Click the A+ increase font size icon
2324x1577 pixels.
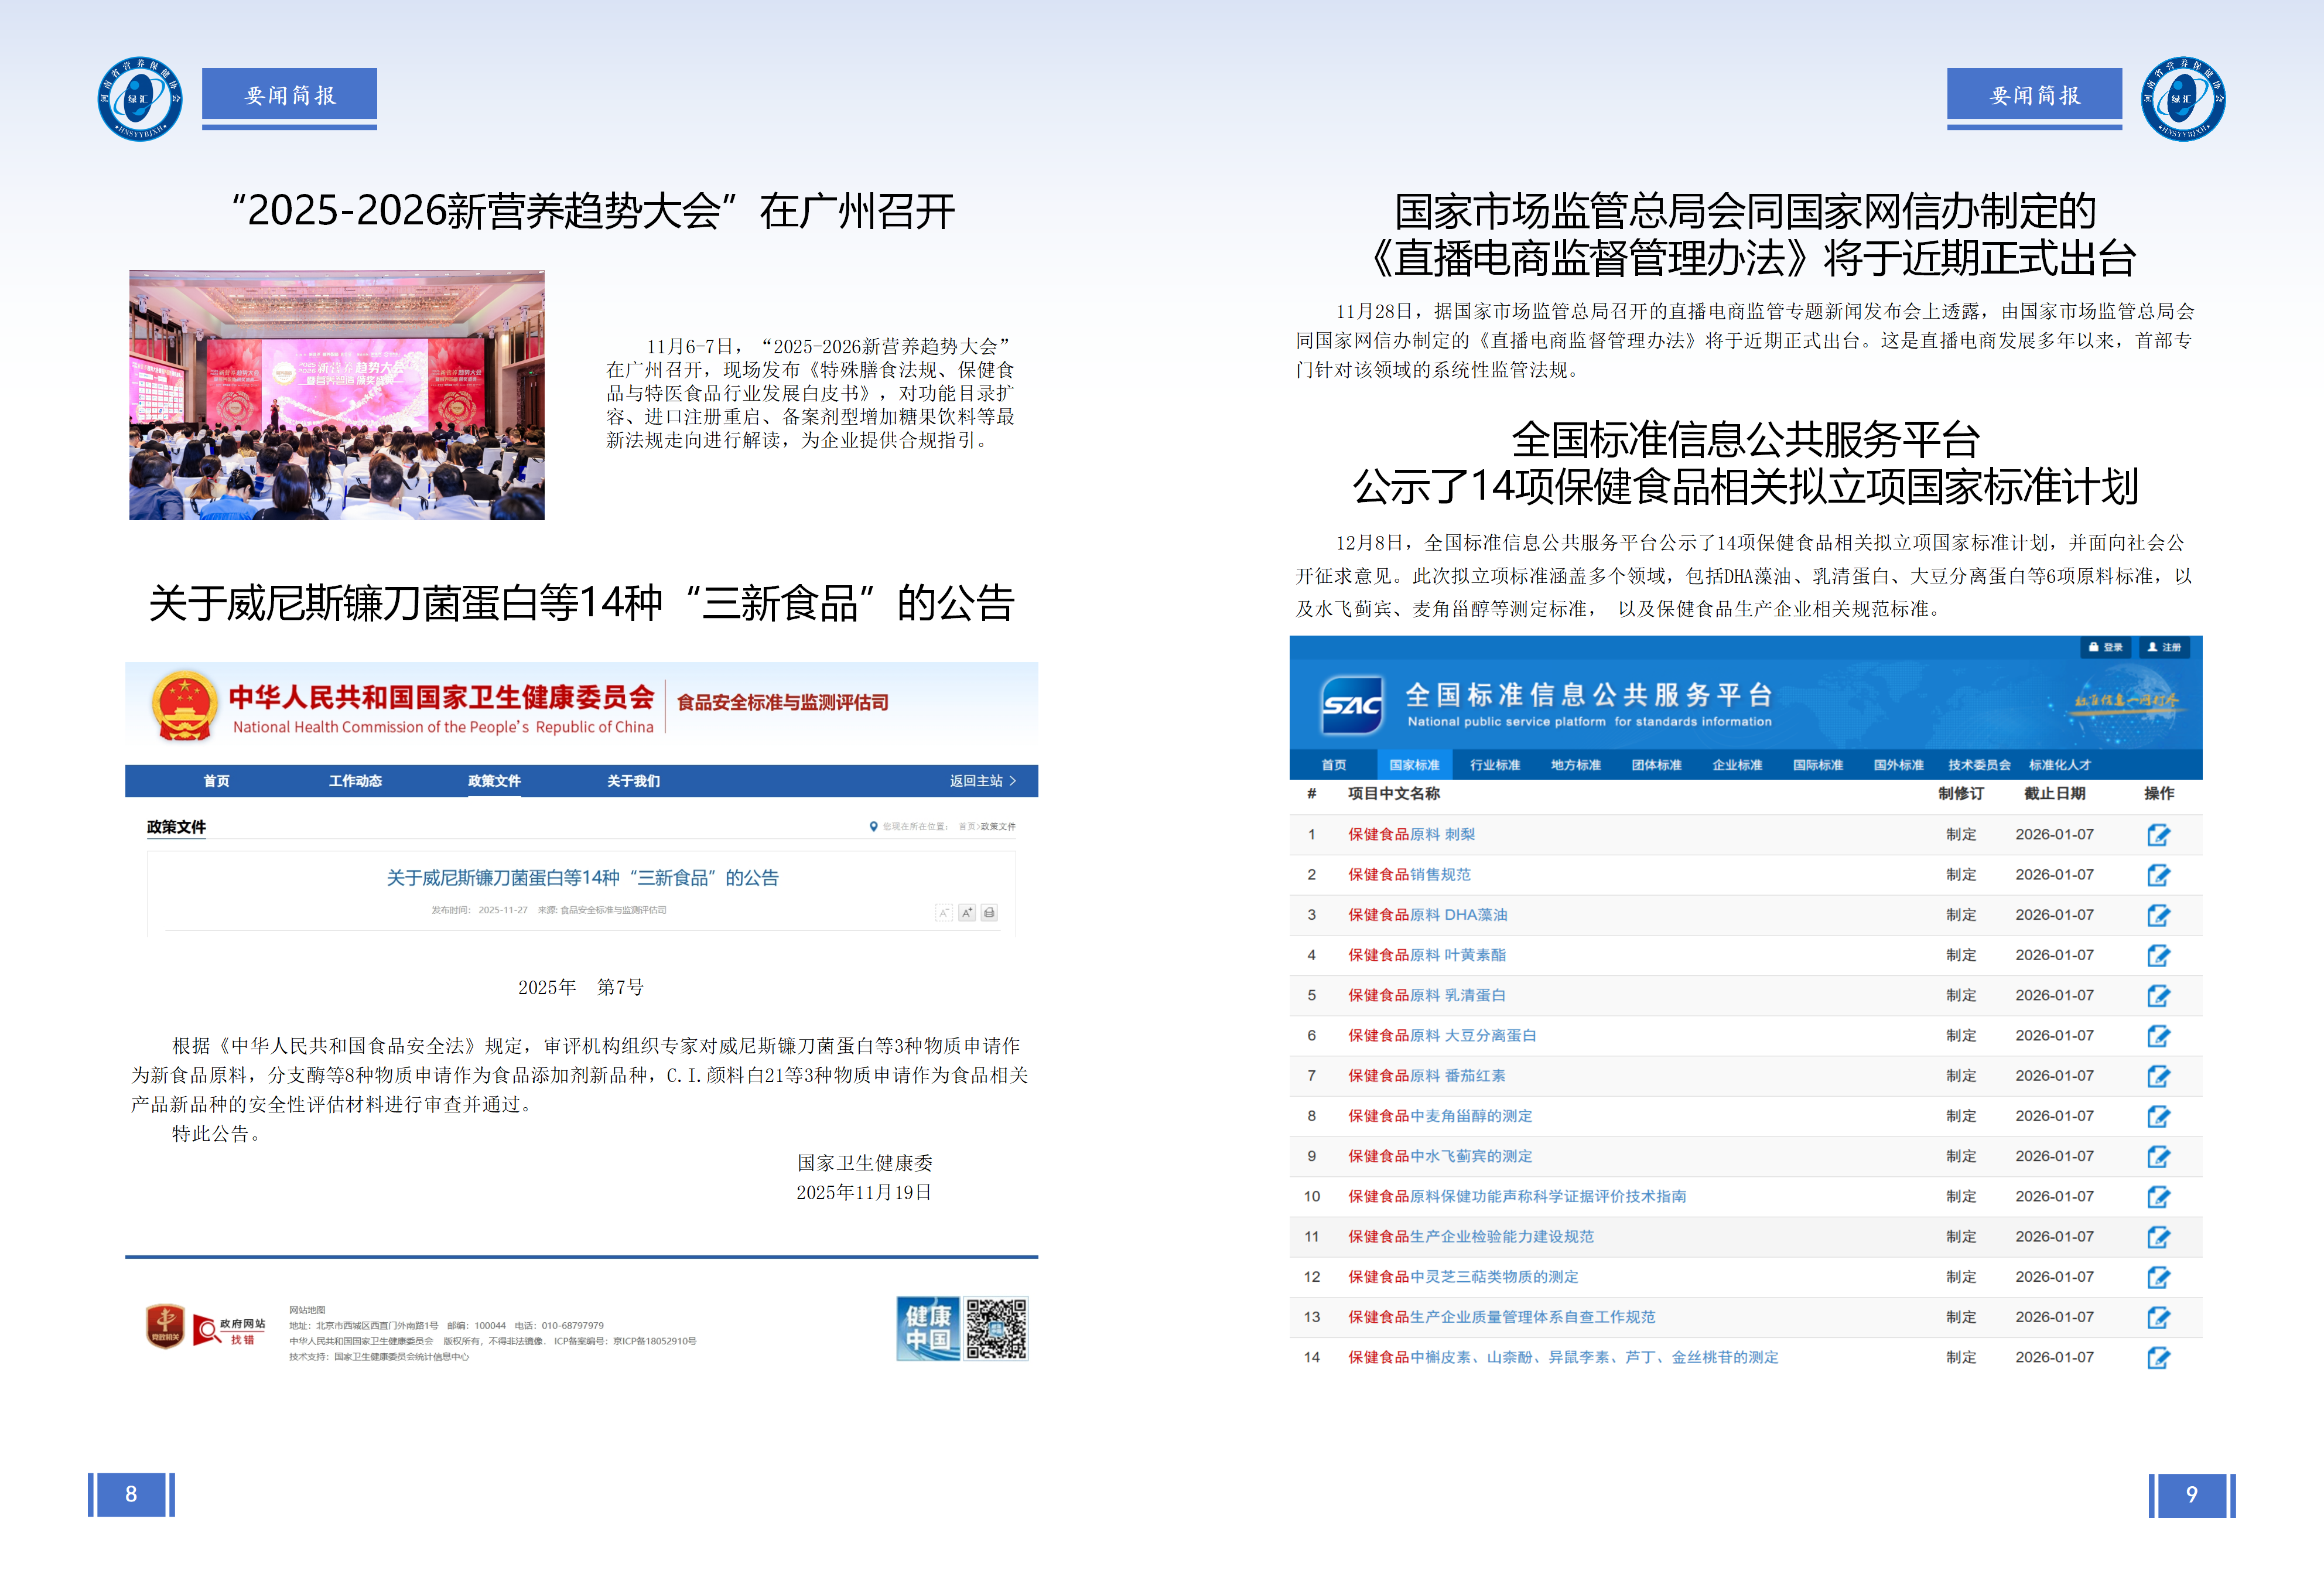[x=966, y=912]
